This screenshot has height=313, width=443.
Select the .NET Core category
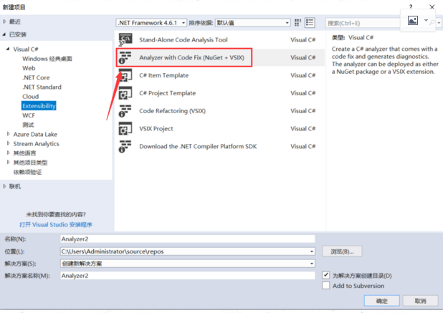pos(36,77)
